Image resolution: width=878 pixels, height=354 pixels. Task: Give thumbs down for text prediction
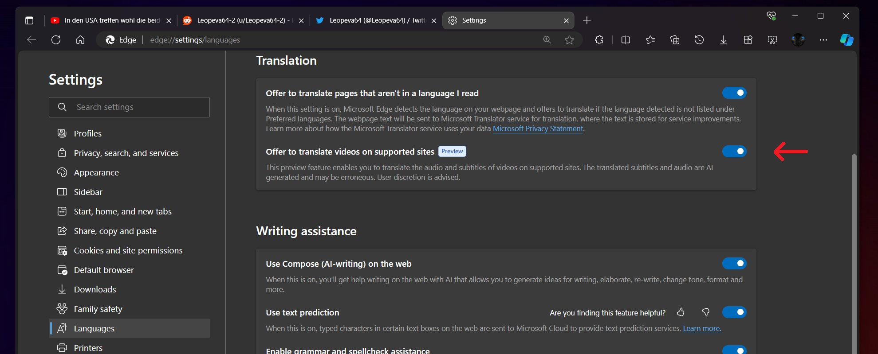click(x=706, y=312)
